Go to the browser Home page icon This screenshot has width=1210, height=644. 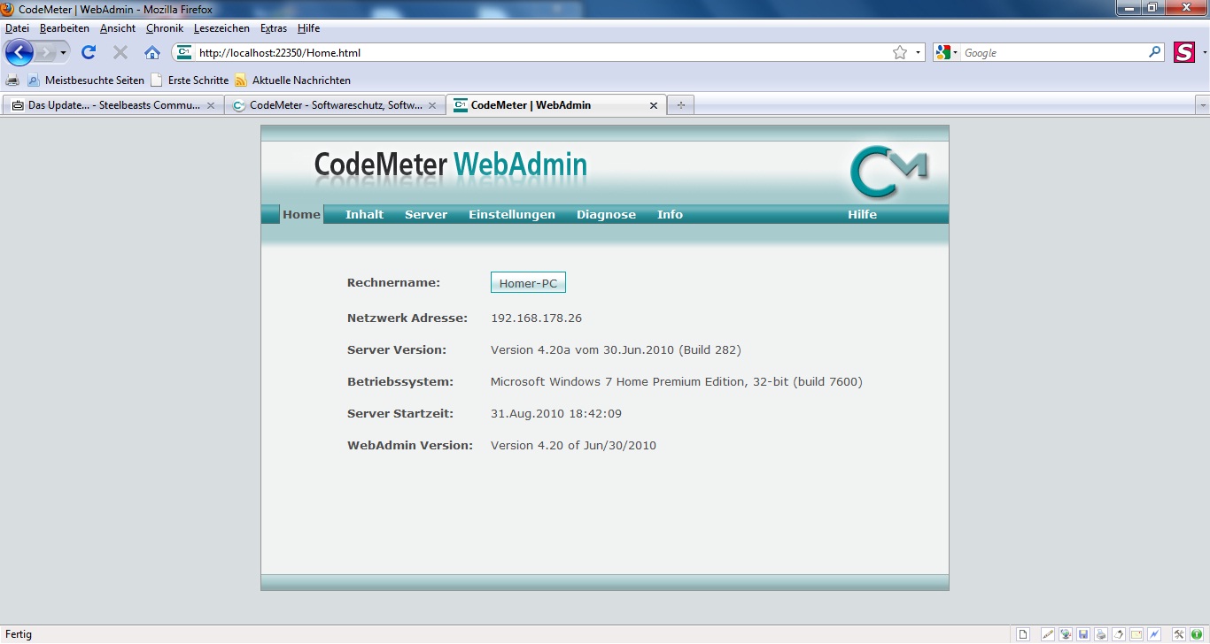(152, 52)
